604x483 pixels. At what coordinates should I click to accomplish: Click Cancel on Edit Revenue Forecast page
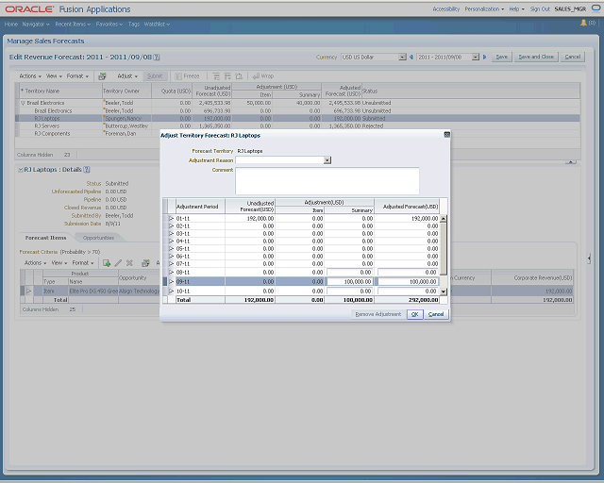tap(573, 57)
